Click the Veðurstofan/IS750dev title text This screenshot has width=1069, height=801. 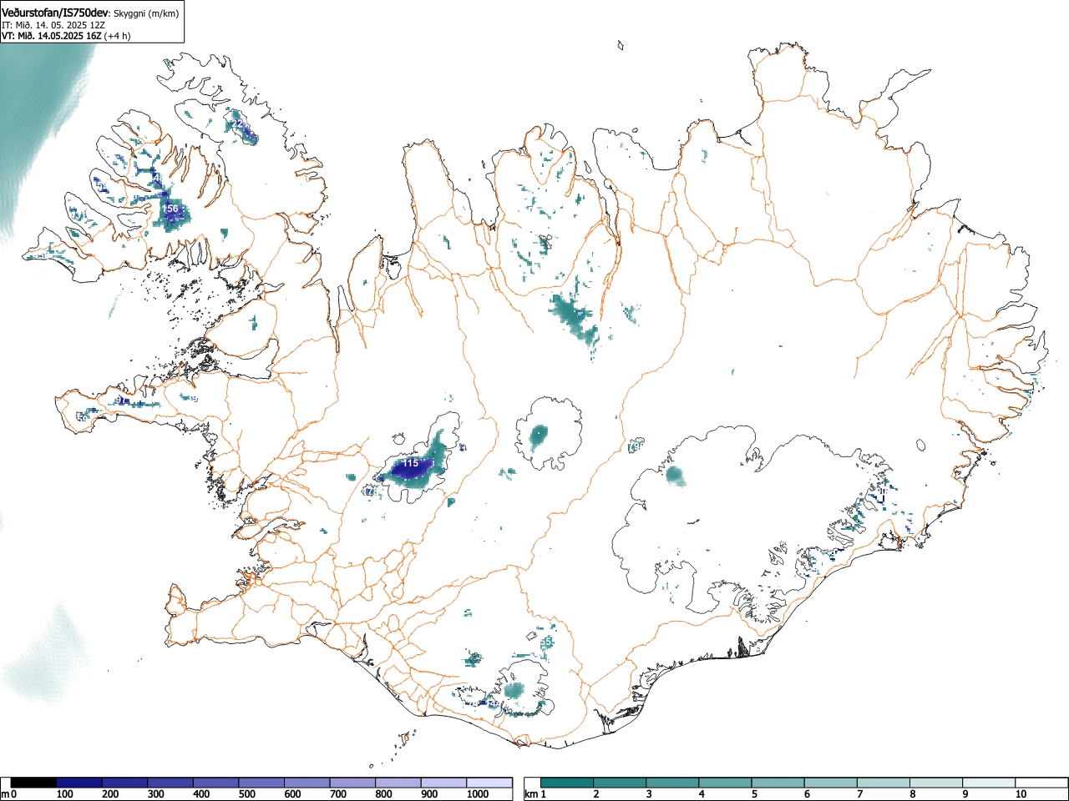point(54,12)
